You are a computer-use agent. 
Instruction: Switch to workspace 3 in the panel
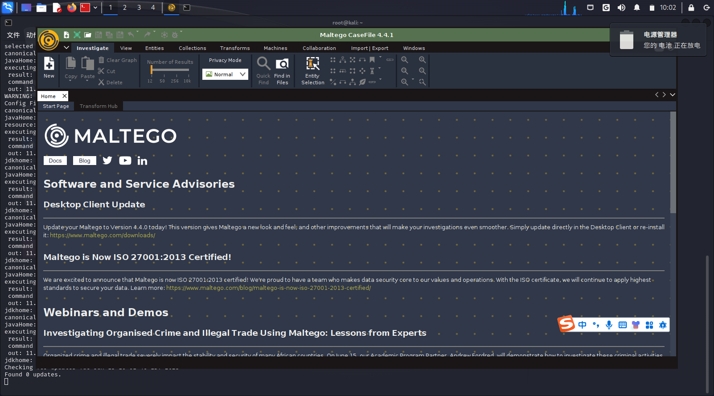tap(139, 8)
